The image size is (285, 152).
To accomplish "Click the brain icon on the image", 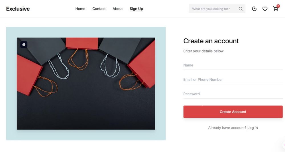I will pyautogui.click(x=24, y=44).
